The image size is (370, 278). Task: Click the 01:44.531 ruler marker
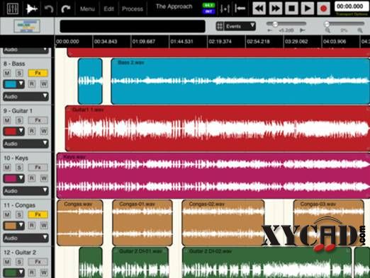click(x=181, y=42)
